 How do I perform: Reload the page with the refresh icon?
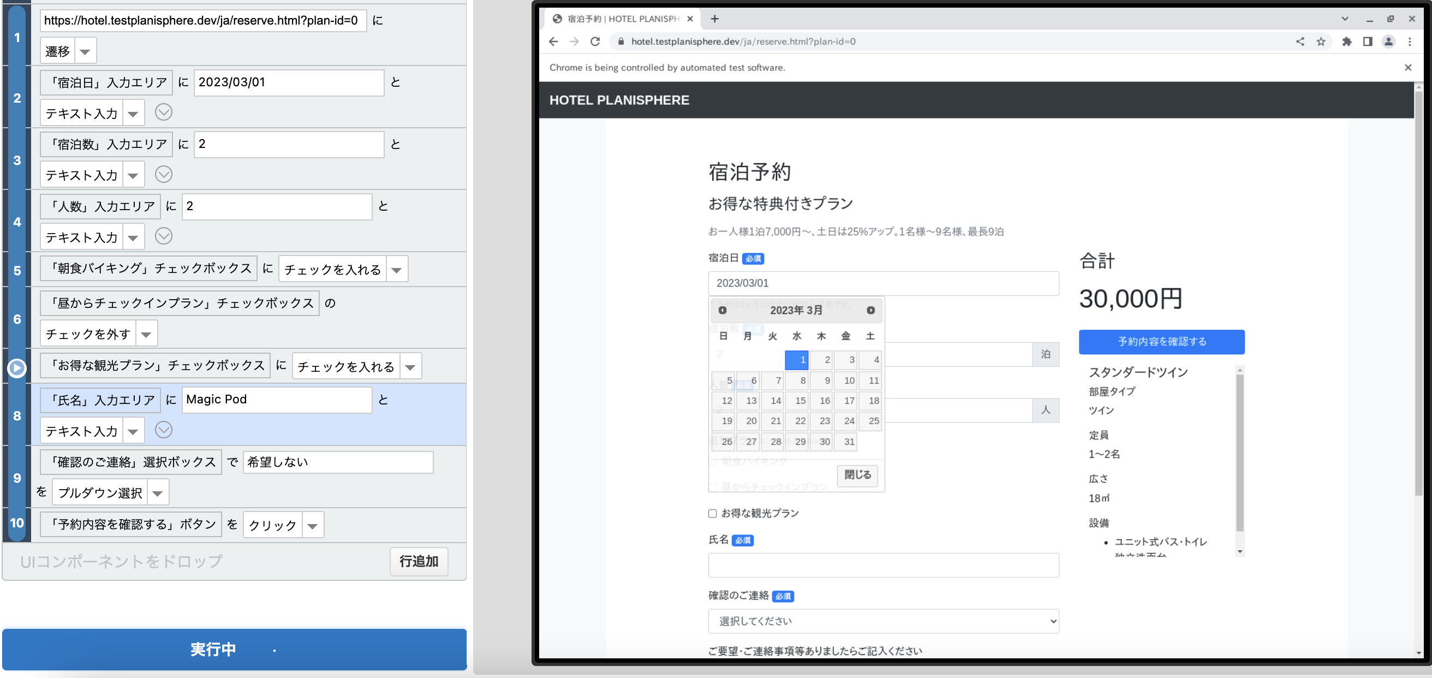tap(595, 41)
